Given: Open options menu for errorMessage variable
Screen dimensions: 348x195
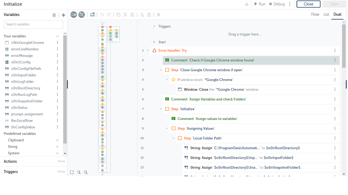Looking at the screenshot, I should 57,56.
